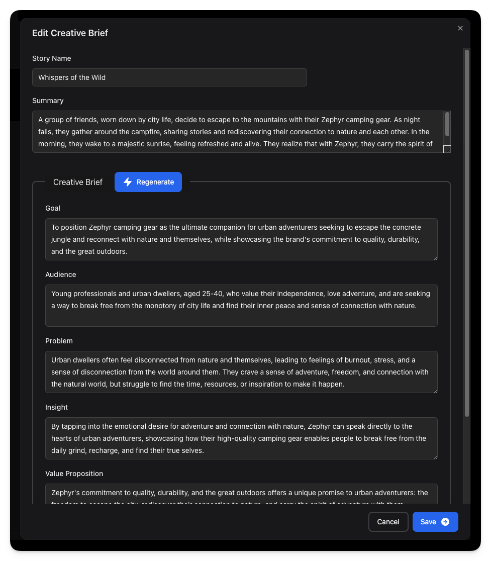Click the dialog's main vertical scrollbar
Viewport: 491px width, 561px height.
(x=467, y=233)
